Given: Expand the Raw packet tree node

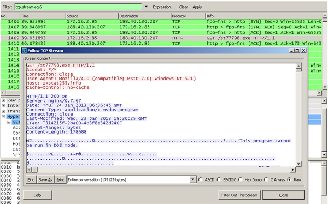Looking at the screenshot, I should (x=4, y=100).
